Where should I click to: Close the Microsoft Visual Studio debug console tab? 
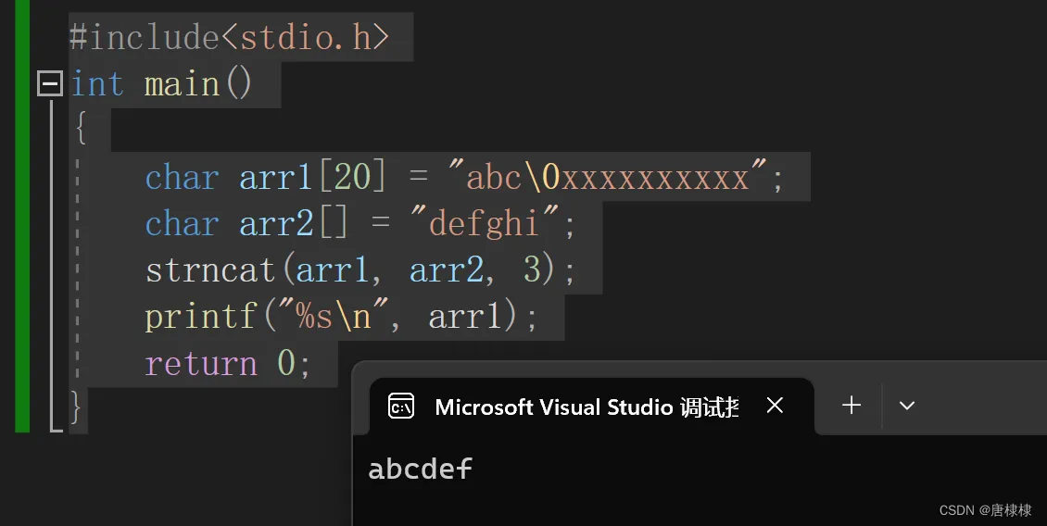pos(775,406)
